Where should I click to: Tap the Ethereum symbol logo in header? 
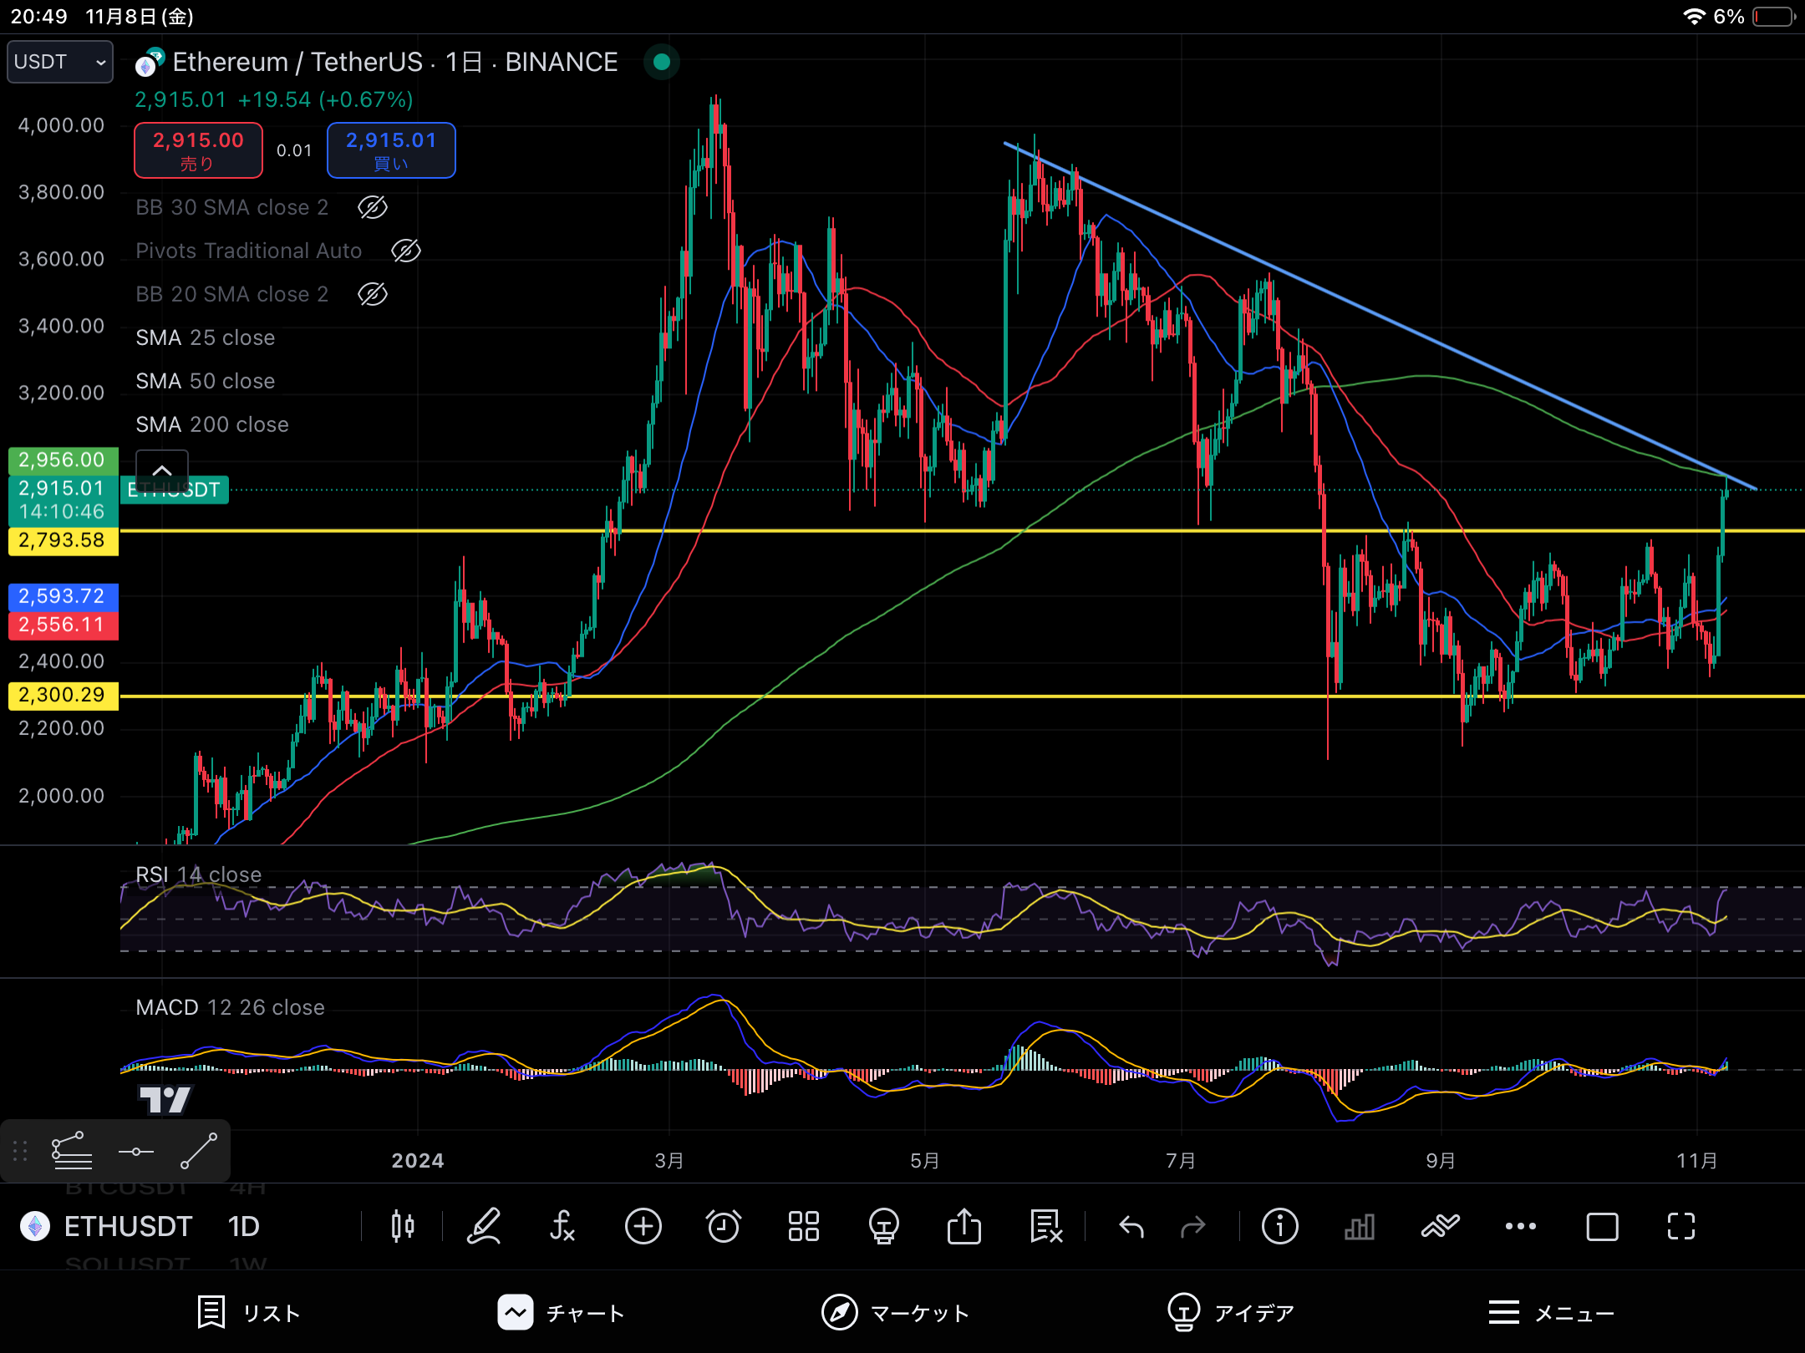pyautogui.click(x=150, y=63)
